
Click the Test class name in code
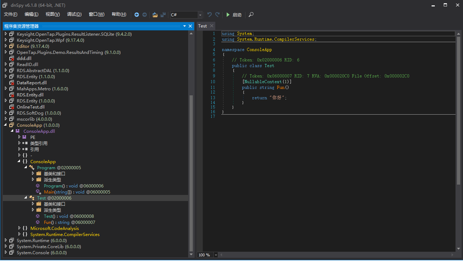pyautogui.click(x=269, y=66)
